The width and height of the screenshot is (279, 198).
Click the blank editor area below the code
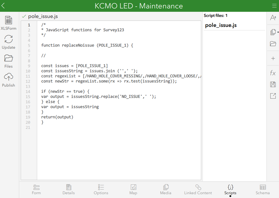pos(119,154)
